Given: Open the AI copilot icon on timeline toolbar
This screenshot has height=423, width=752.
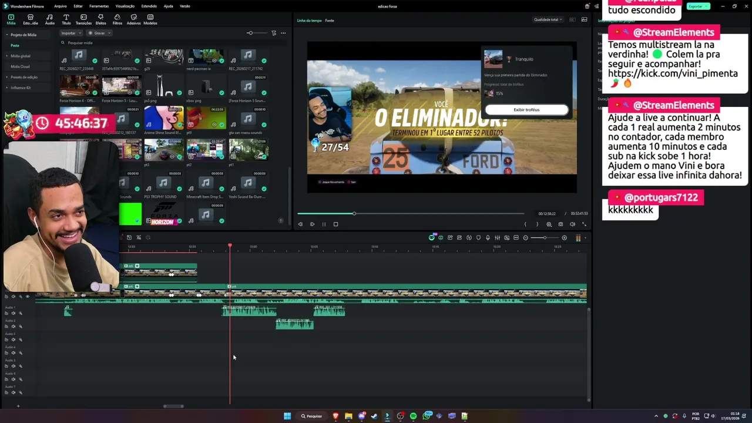Looking at the screenshot, I should pos(432,237).
